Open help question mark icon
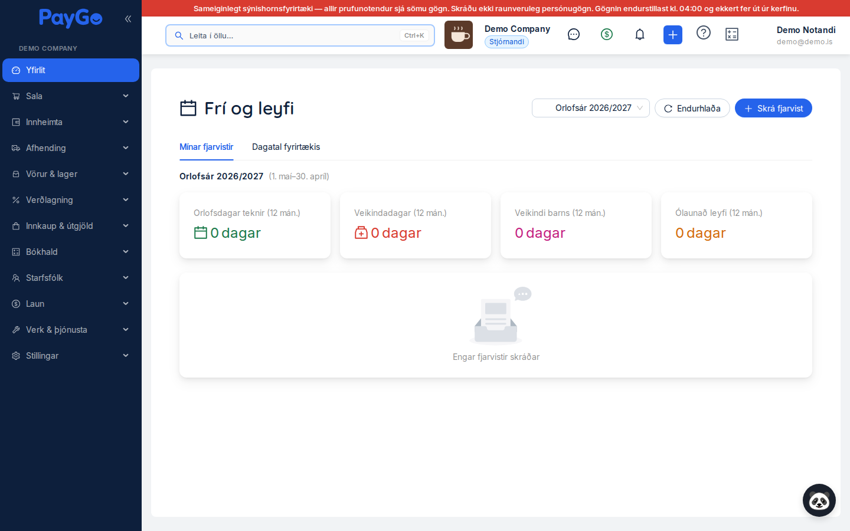Viewport: 850px width, 531px height. [x=704, y=32]
